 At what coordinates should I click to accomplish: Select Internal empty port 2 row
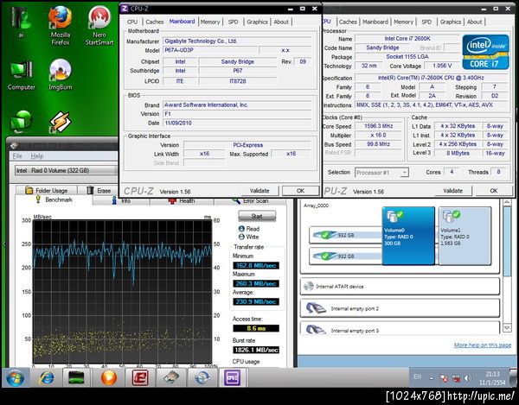coord(400,308)
